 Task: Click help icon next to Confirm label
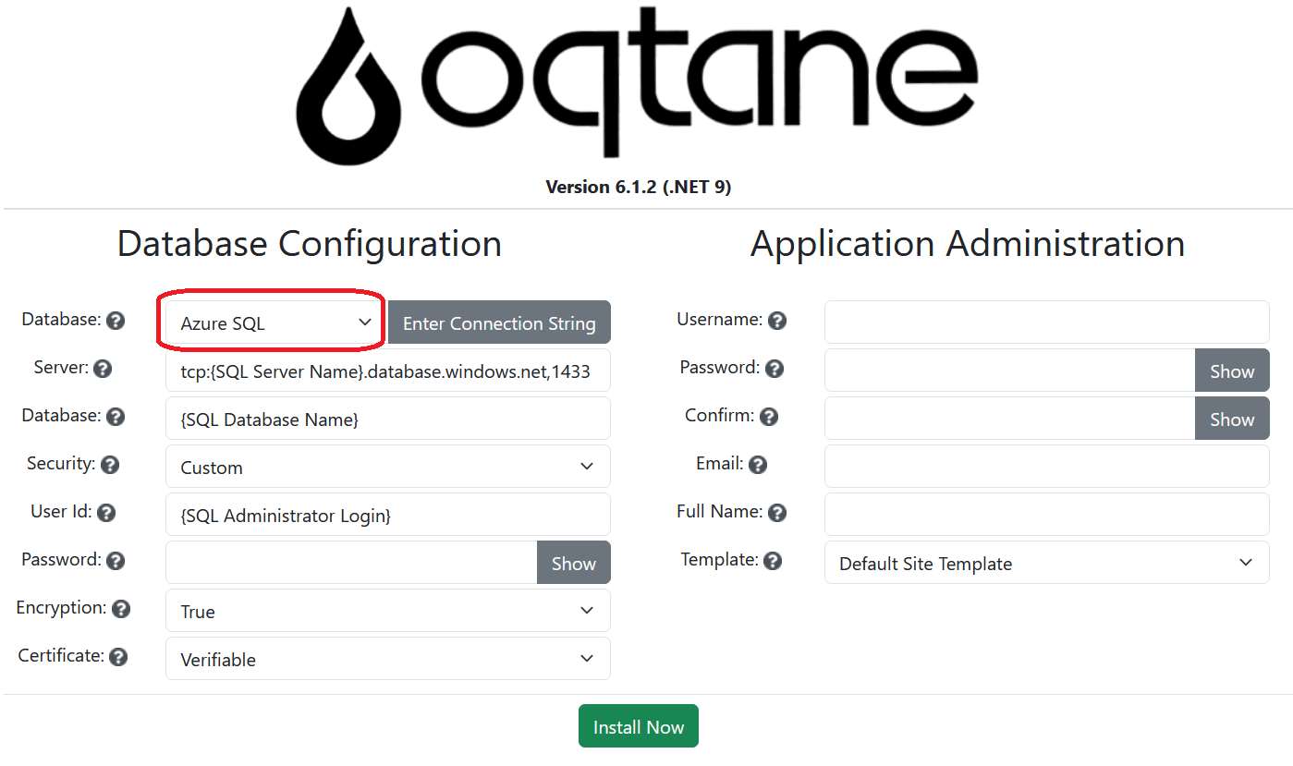[769, 417]
